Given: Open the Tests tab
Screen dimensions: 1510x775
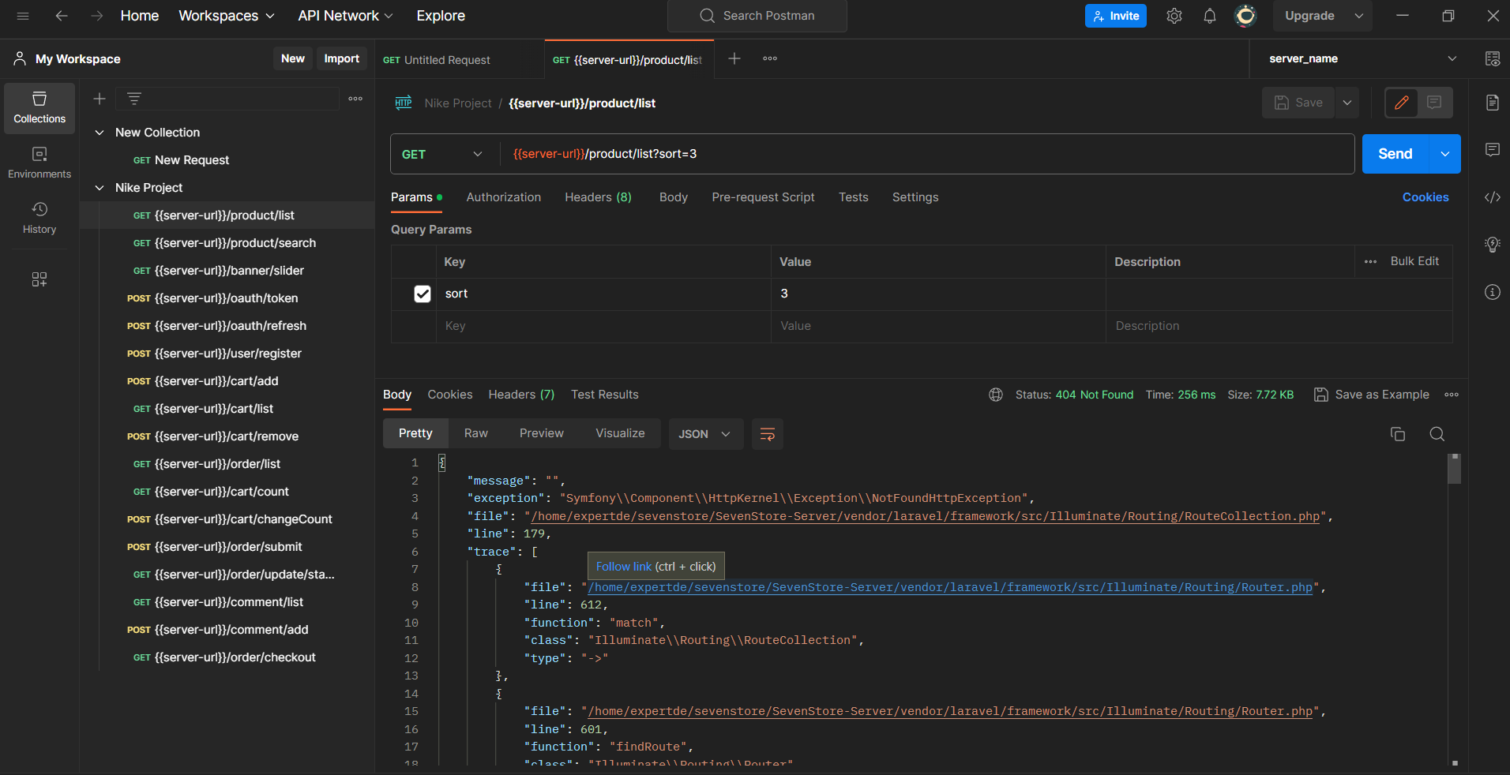Looking at the screenshot, I should [x=854, y=197].
